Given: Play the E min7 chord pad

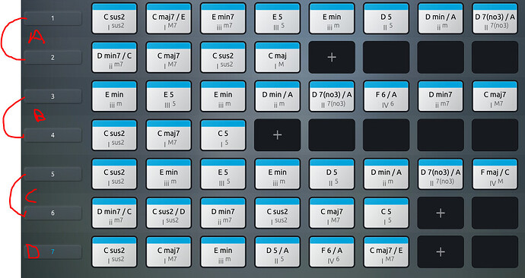Looking at the screenshot, I should tap(223, 18).
